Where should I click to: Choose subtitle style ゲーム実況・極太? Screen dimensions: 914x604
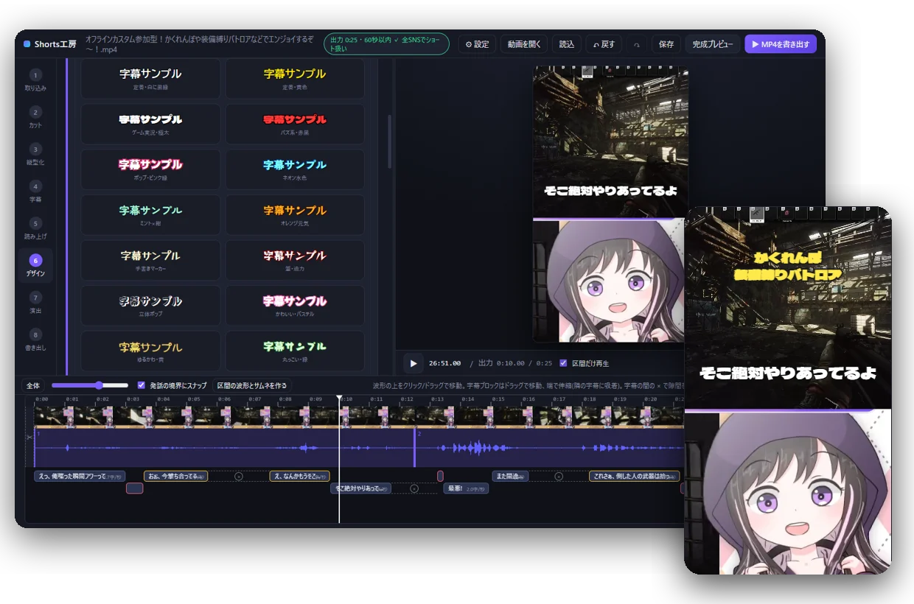click(150, 124)
